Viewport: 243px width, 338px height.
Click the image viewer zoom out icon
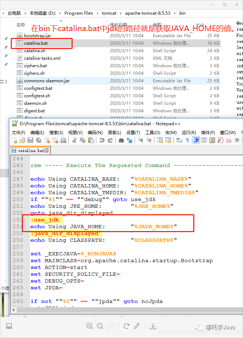(x=100, y=326)
